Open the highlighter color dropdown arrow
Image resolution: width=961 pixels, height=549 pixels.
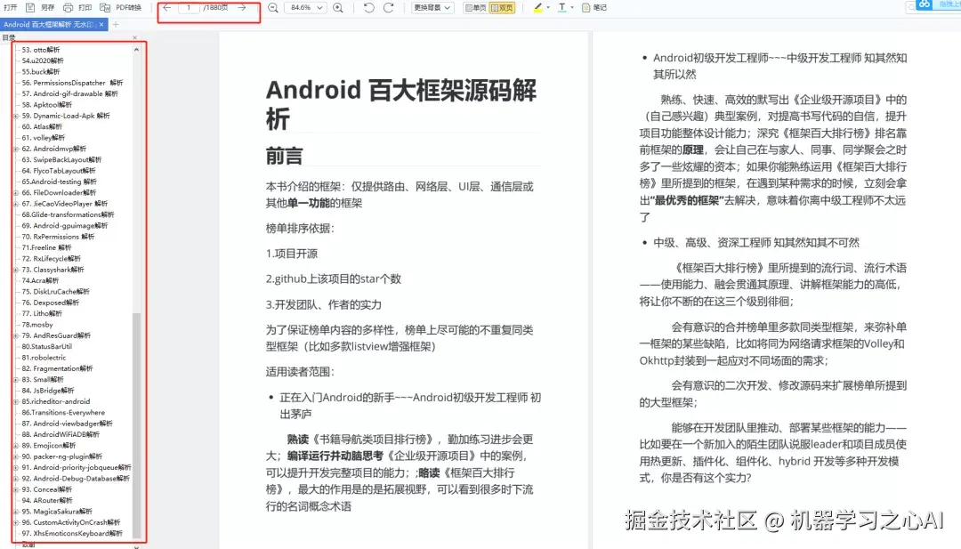549,8
